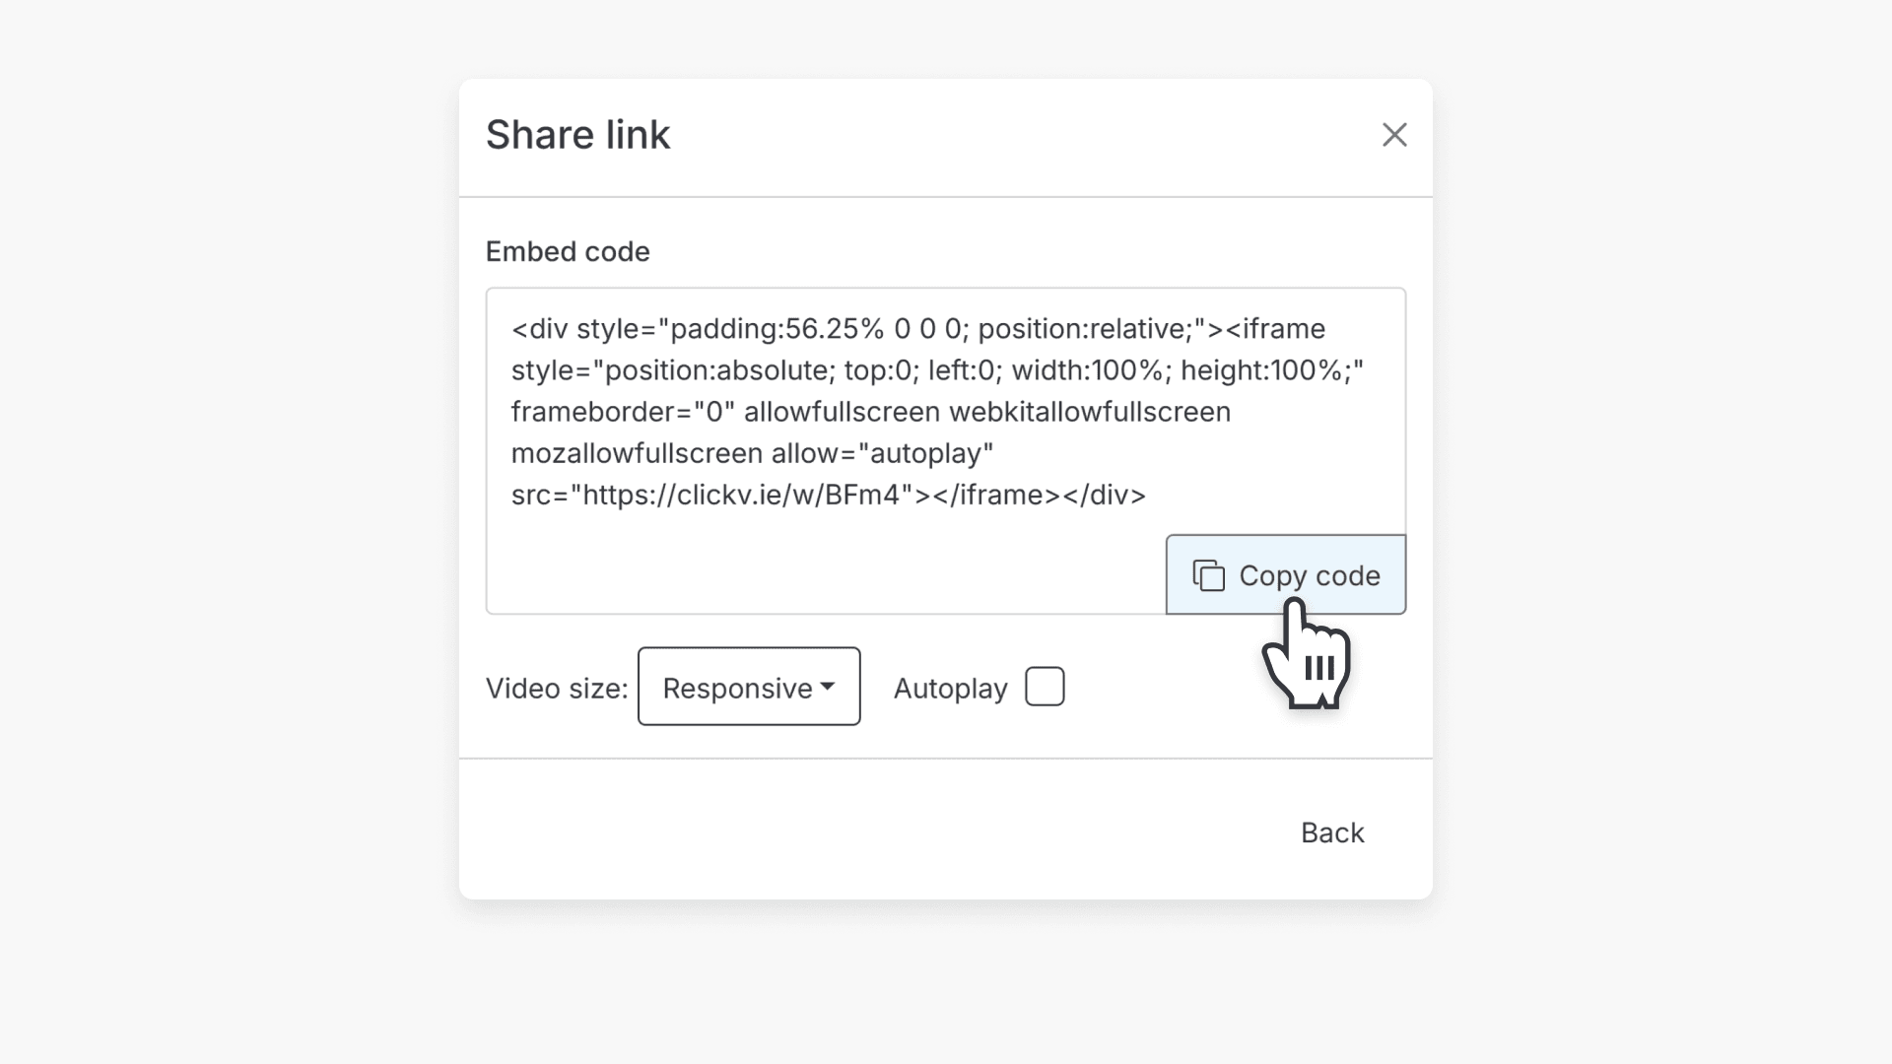Click the Embed code section label
This screenshot has height=1064, width=1892.
567,251
